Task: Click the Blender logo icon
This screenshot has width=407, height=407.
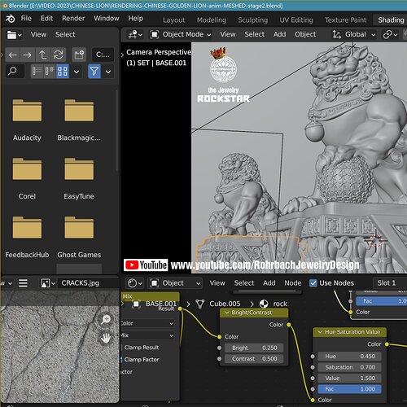Action: pos(11,19)
